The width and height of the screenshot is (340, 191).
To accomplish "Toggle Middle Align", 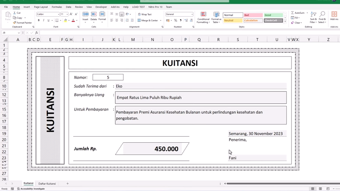I will coord(117,14).
